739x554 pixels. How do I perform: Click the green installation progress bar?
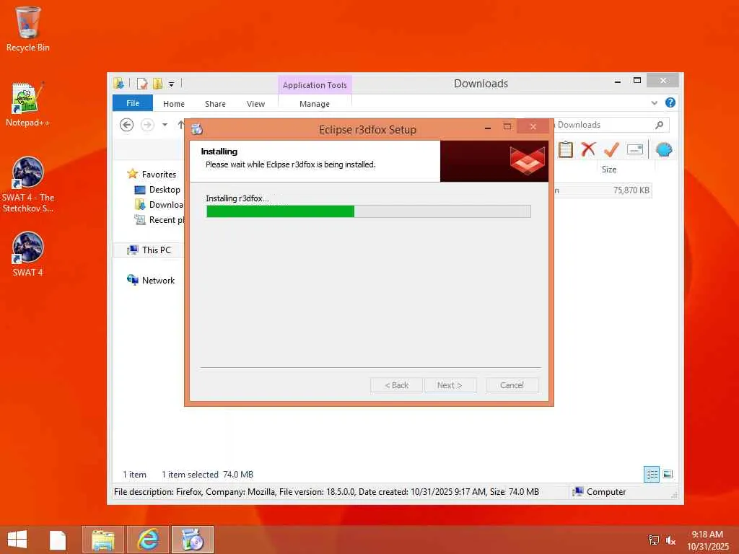tap(369, 211)
